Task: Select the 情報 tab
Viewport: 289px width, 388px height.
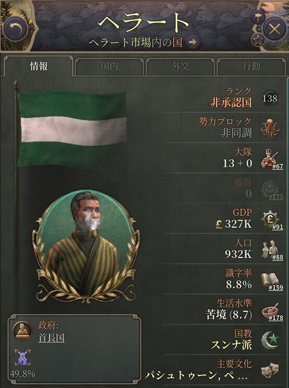Action: coord(39,66)
